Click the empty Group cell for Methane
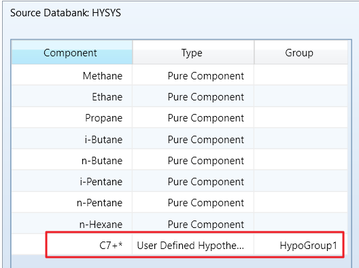Image resolution: width=359 pixels, height=268 pixels. [301, 75]
